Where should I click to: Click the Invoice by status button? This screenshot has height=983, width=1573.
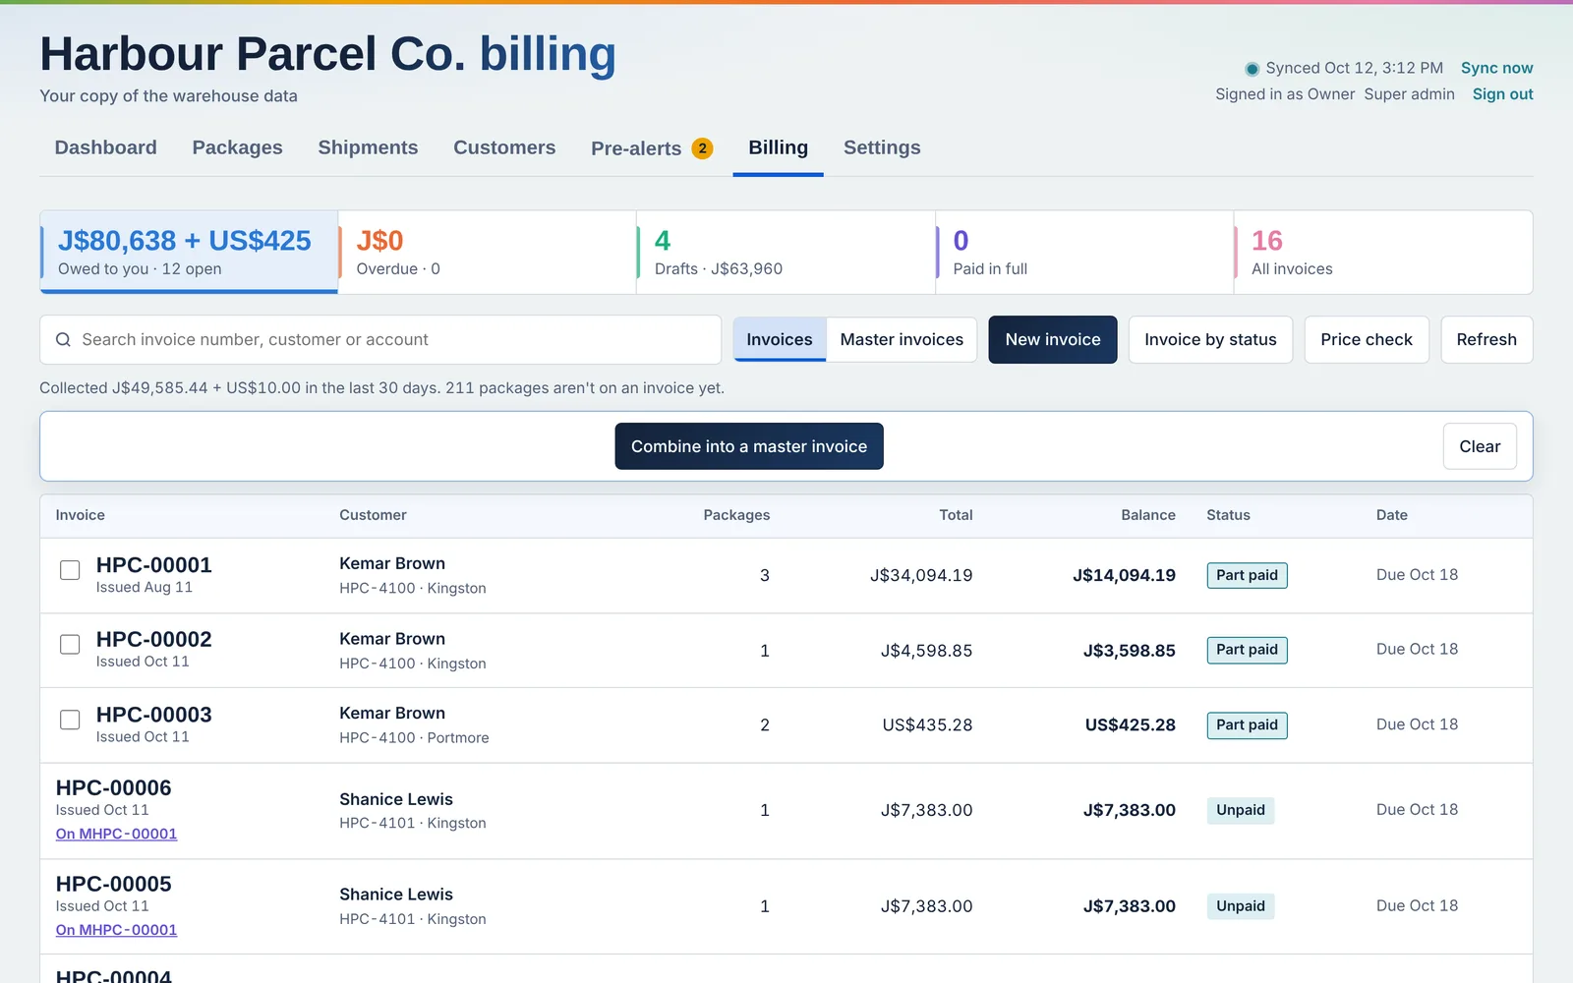pos(1210,339)
